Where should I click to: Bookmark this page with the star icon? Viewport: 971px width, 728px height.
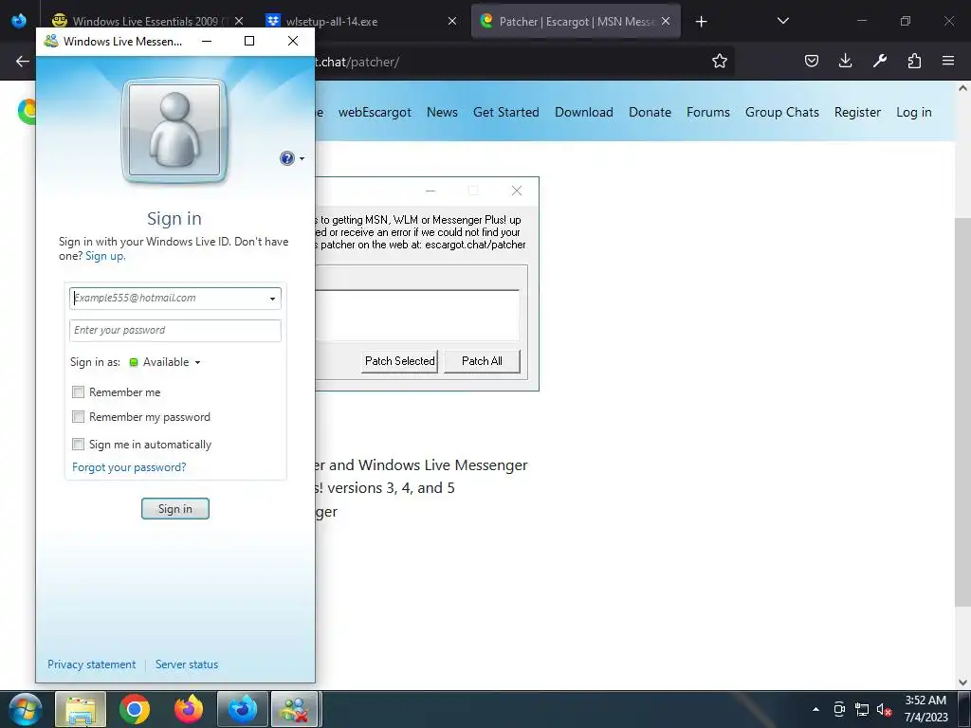click(719, 61)
